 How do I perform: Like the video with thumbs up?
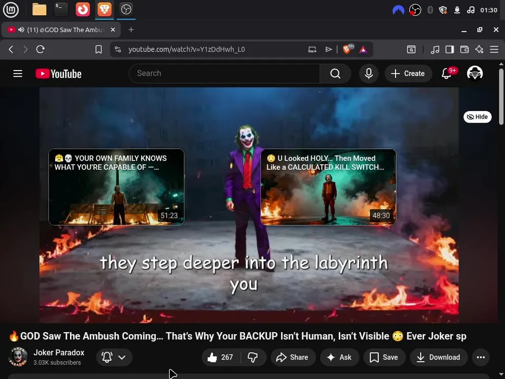[220, 357]
